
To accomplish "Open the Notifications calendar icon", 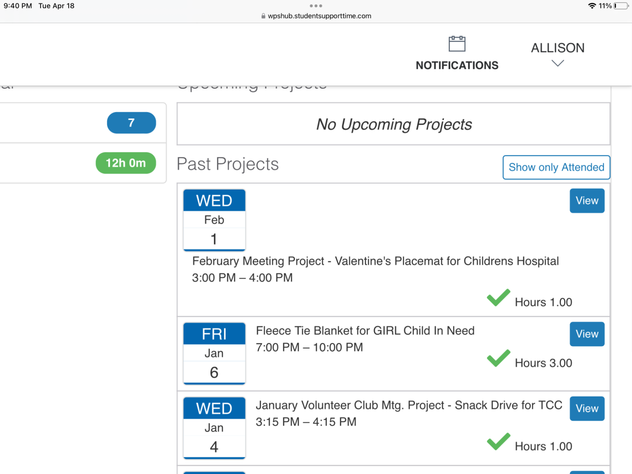I will pos(457,44).
